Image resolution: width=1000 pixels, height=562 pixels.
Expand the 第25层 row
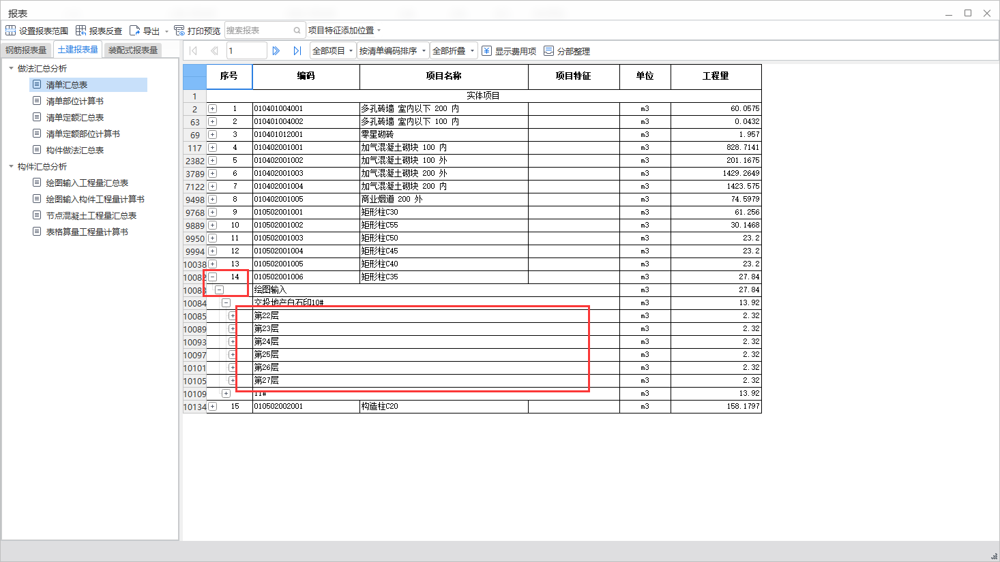pos(233,355)
